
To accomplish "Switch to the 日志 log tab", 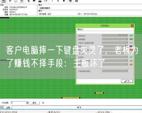I will coord(2,107).
